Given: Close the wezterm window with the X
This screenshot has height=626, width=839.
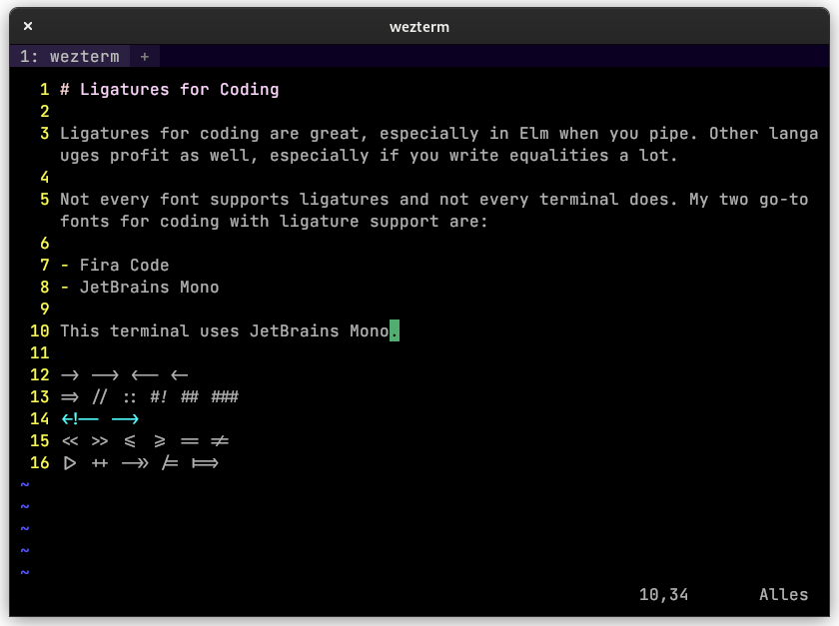Looking at the screenshot, I should (28, 26).
